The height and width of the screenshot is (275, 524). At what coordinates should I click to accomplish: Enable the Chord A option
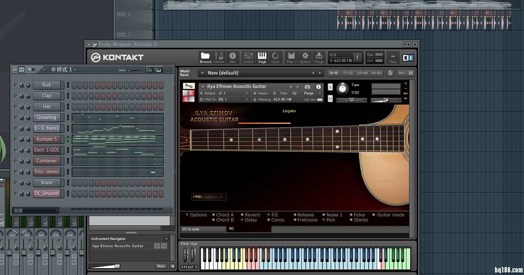(x=223, y=215)
